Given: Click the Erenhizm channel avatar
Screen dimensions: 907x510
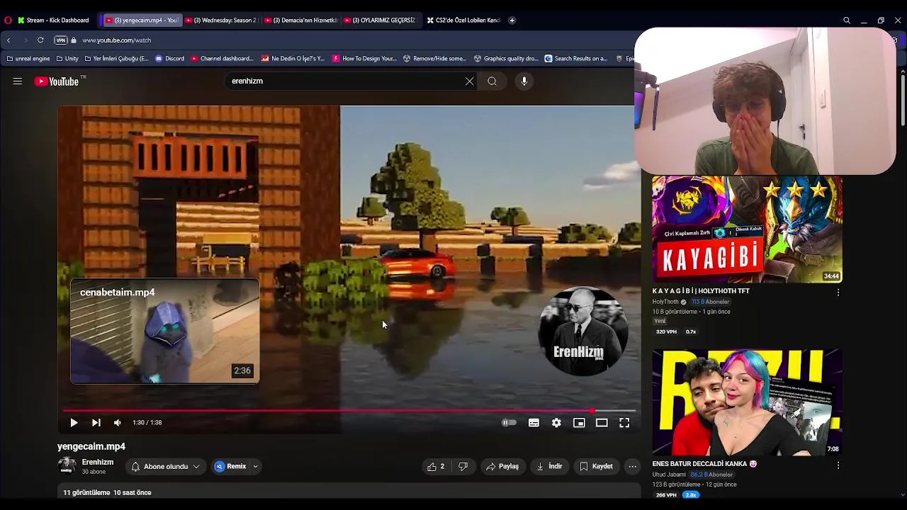Looking at the screenshot, I should [67, 466].
